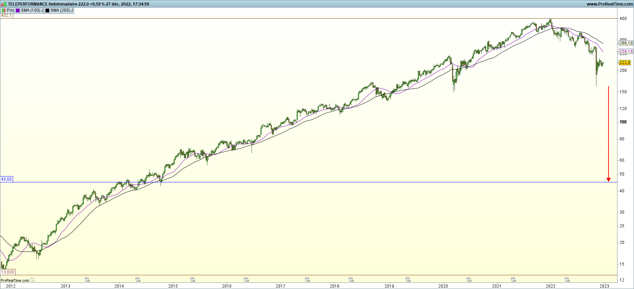634x289 pixels.
Task: Click the 2015 year label on time axis
Action: point(173,286)
